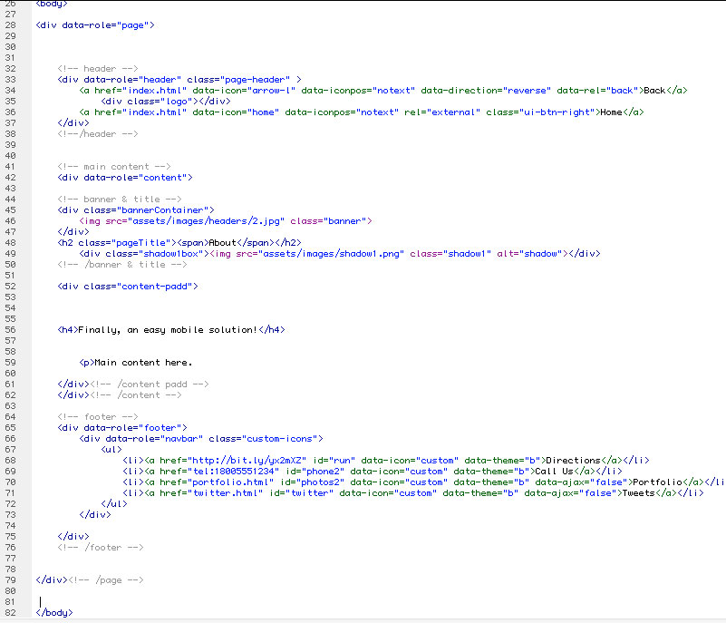Click the </div> on line 37
The height and width of the screenshot is (623, 726).
click(x=73, y=123)
